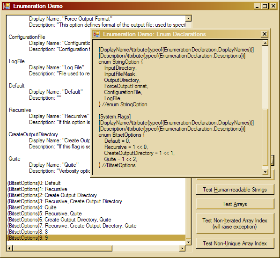
Task: Click "} //enum StringOption" closing line
Action: 123,104
